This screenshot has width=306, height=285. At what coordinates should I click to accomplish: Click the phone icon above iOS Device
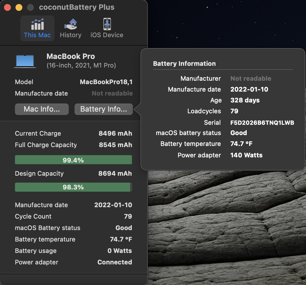[107, 24]
